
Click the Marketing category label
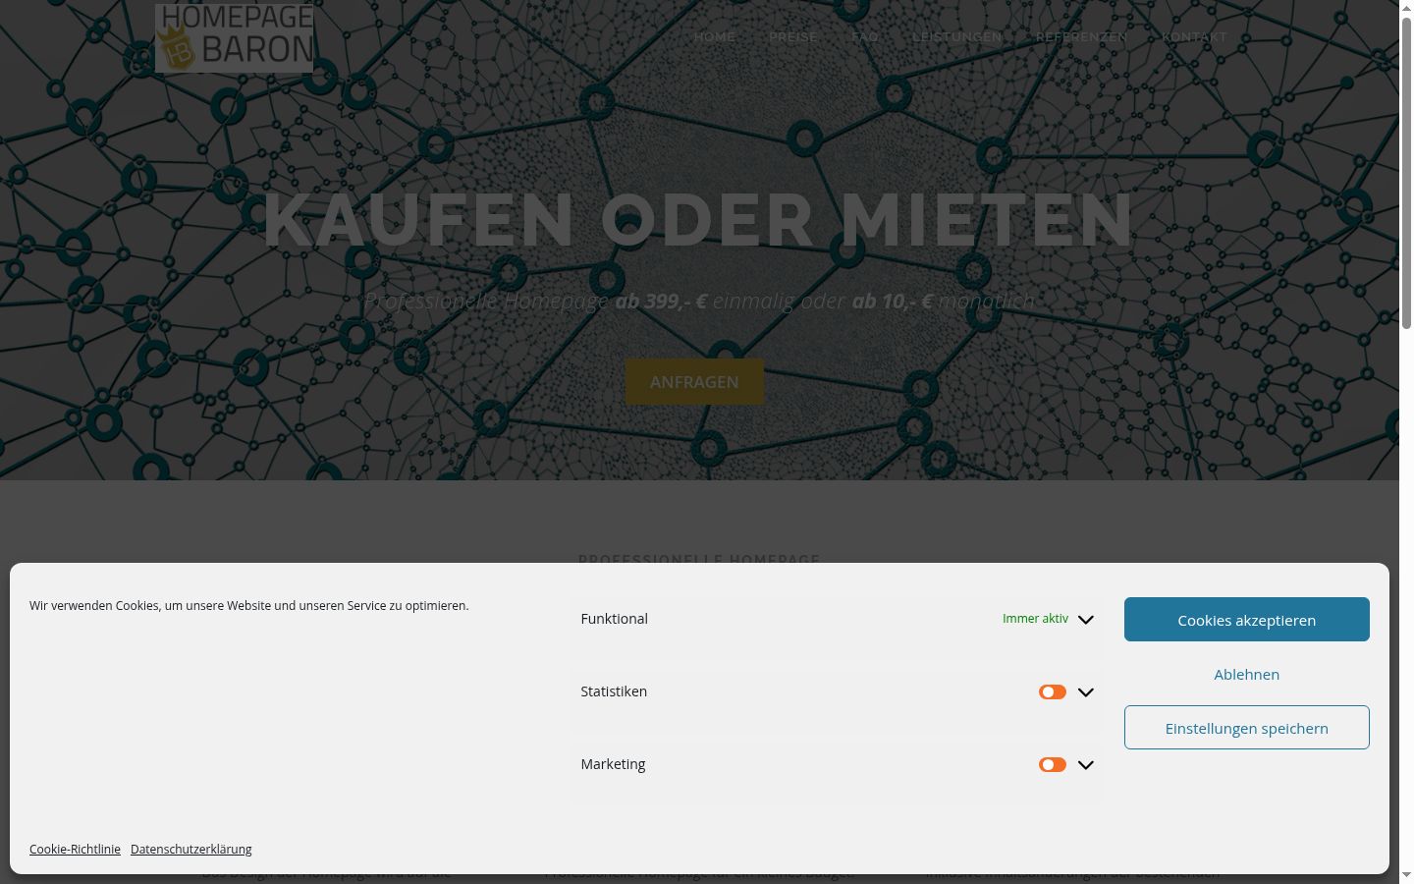(613, 764)
